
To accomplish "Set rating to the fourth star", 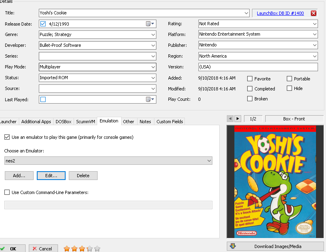I will [x=90, y=248].
